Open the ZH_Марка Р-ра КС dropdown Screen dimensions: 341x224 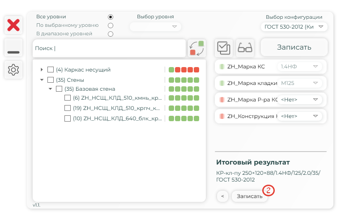(x=299, y=100)
